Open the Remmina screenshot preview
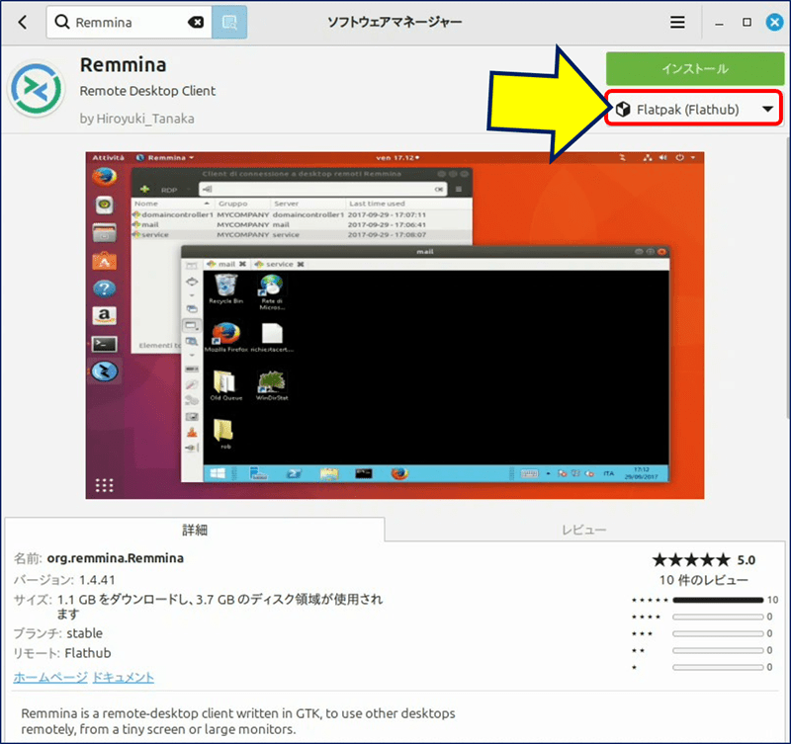This screenshot has width=791, height=744. (x=395, y=325)
